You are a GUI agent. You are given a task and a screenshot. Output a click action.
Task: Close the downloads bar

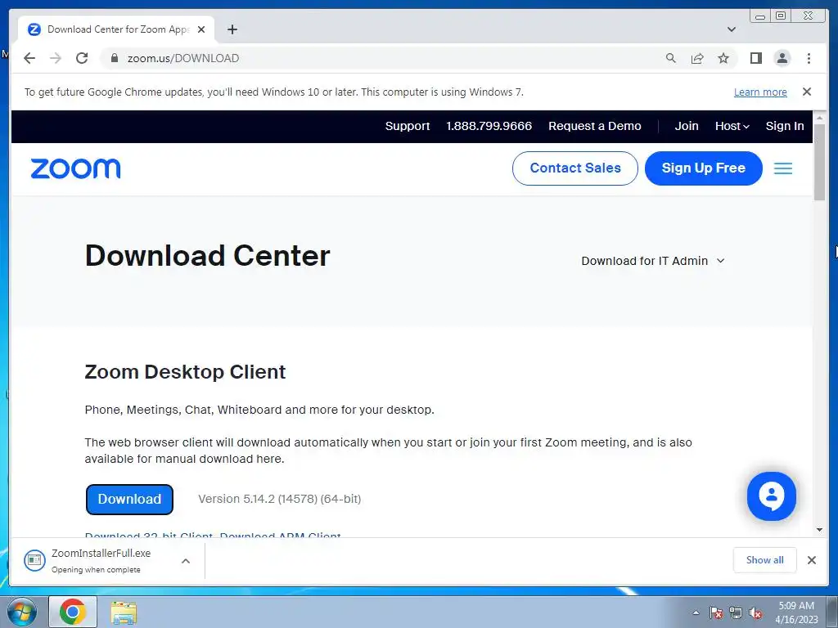tap(811, 559)
